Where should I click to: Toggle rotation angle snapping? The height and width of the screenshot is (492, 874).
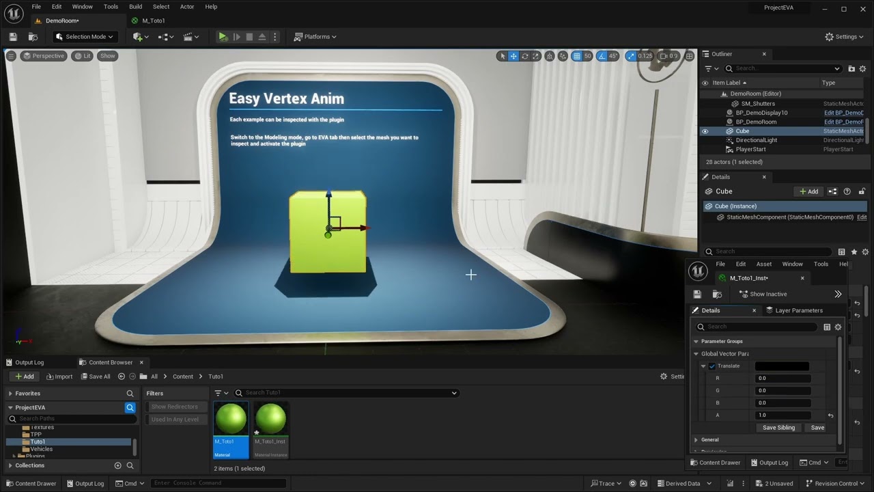click(x=602, y=56)
